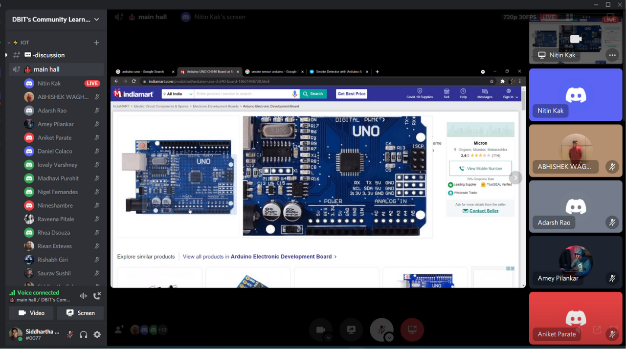This screenshot has width=626, height=352.
Task: Open microphone options chevron below stream
Action: click(389, 337)
